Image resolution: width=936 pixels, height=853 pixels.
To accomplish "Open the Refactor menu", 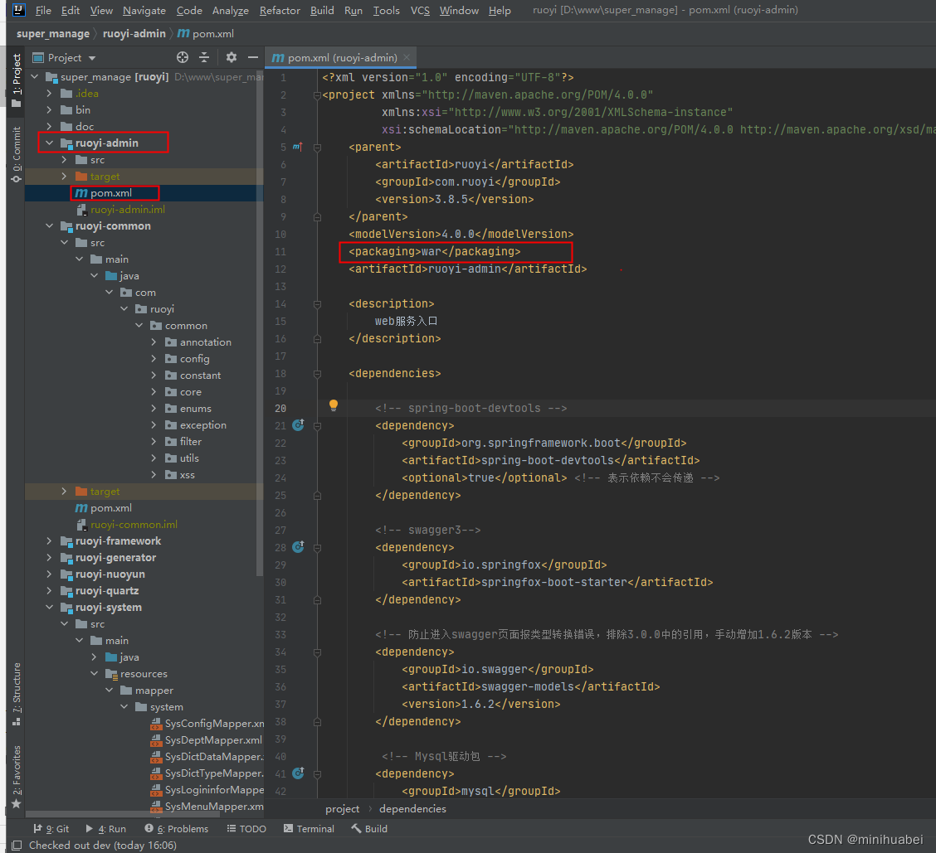I will (x=280, y=10).
